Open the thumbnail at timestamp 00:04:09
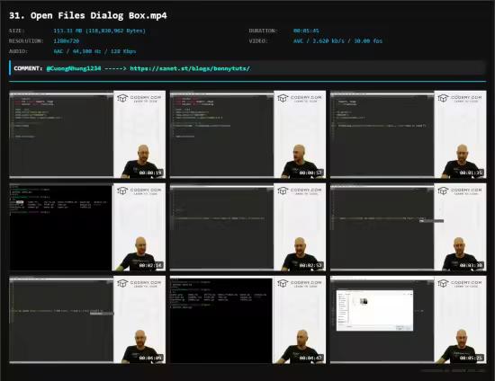Image resolution: width=495 pixels, height=381 pixels. pyautogui.click(x=87, y=320)
